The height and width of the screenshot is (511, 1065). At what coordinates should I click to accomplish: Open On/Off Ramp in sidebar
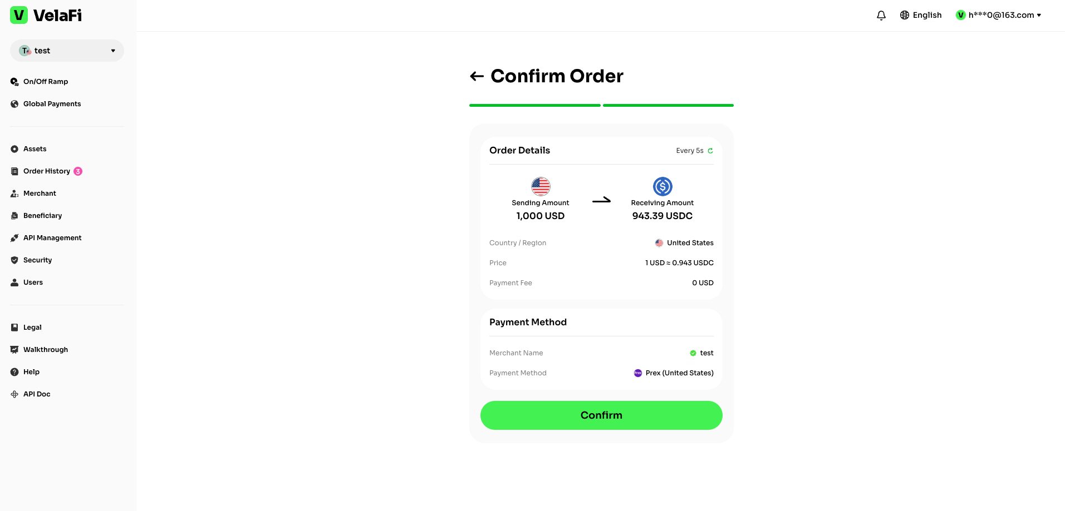[x=40, y=82]
